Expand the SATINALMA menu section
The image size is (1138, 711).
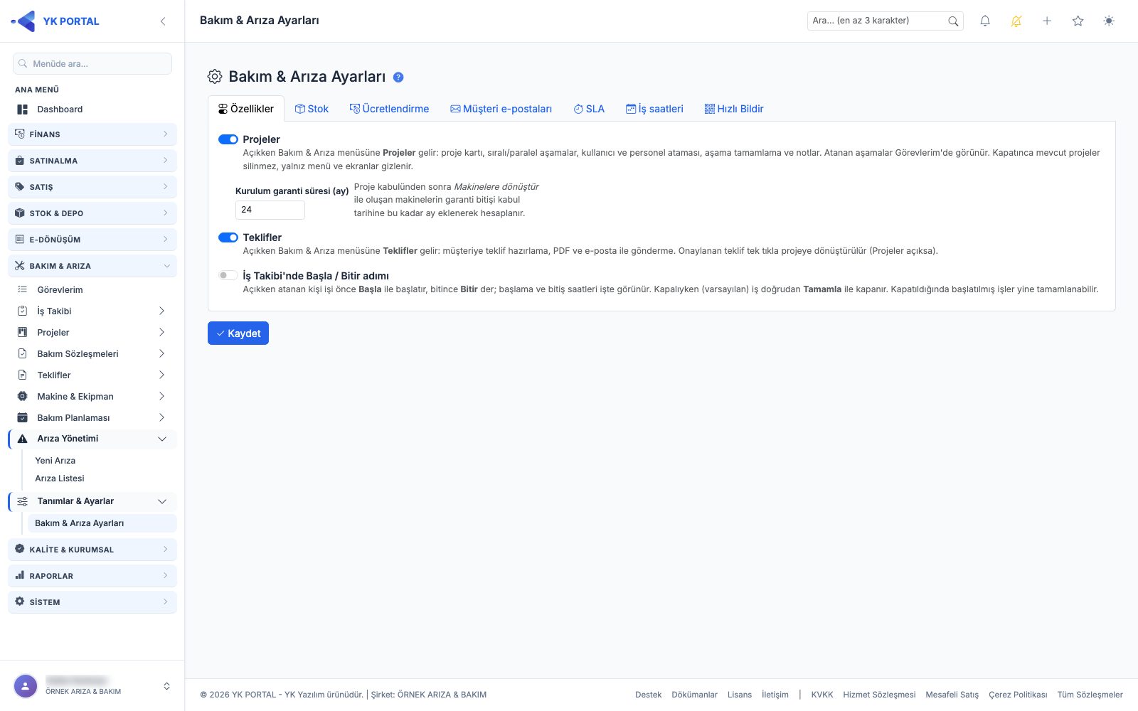(92, 161)
